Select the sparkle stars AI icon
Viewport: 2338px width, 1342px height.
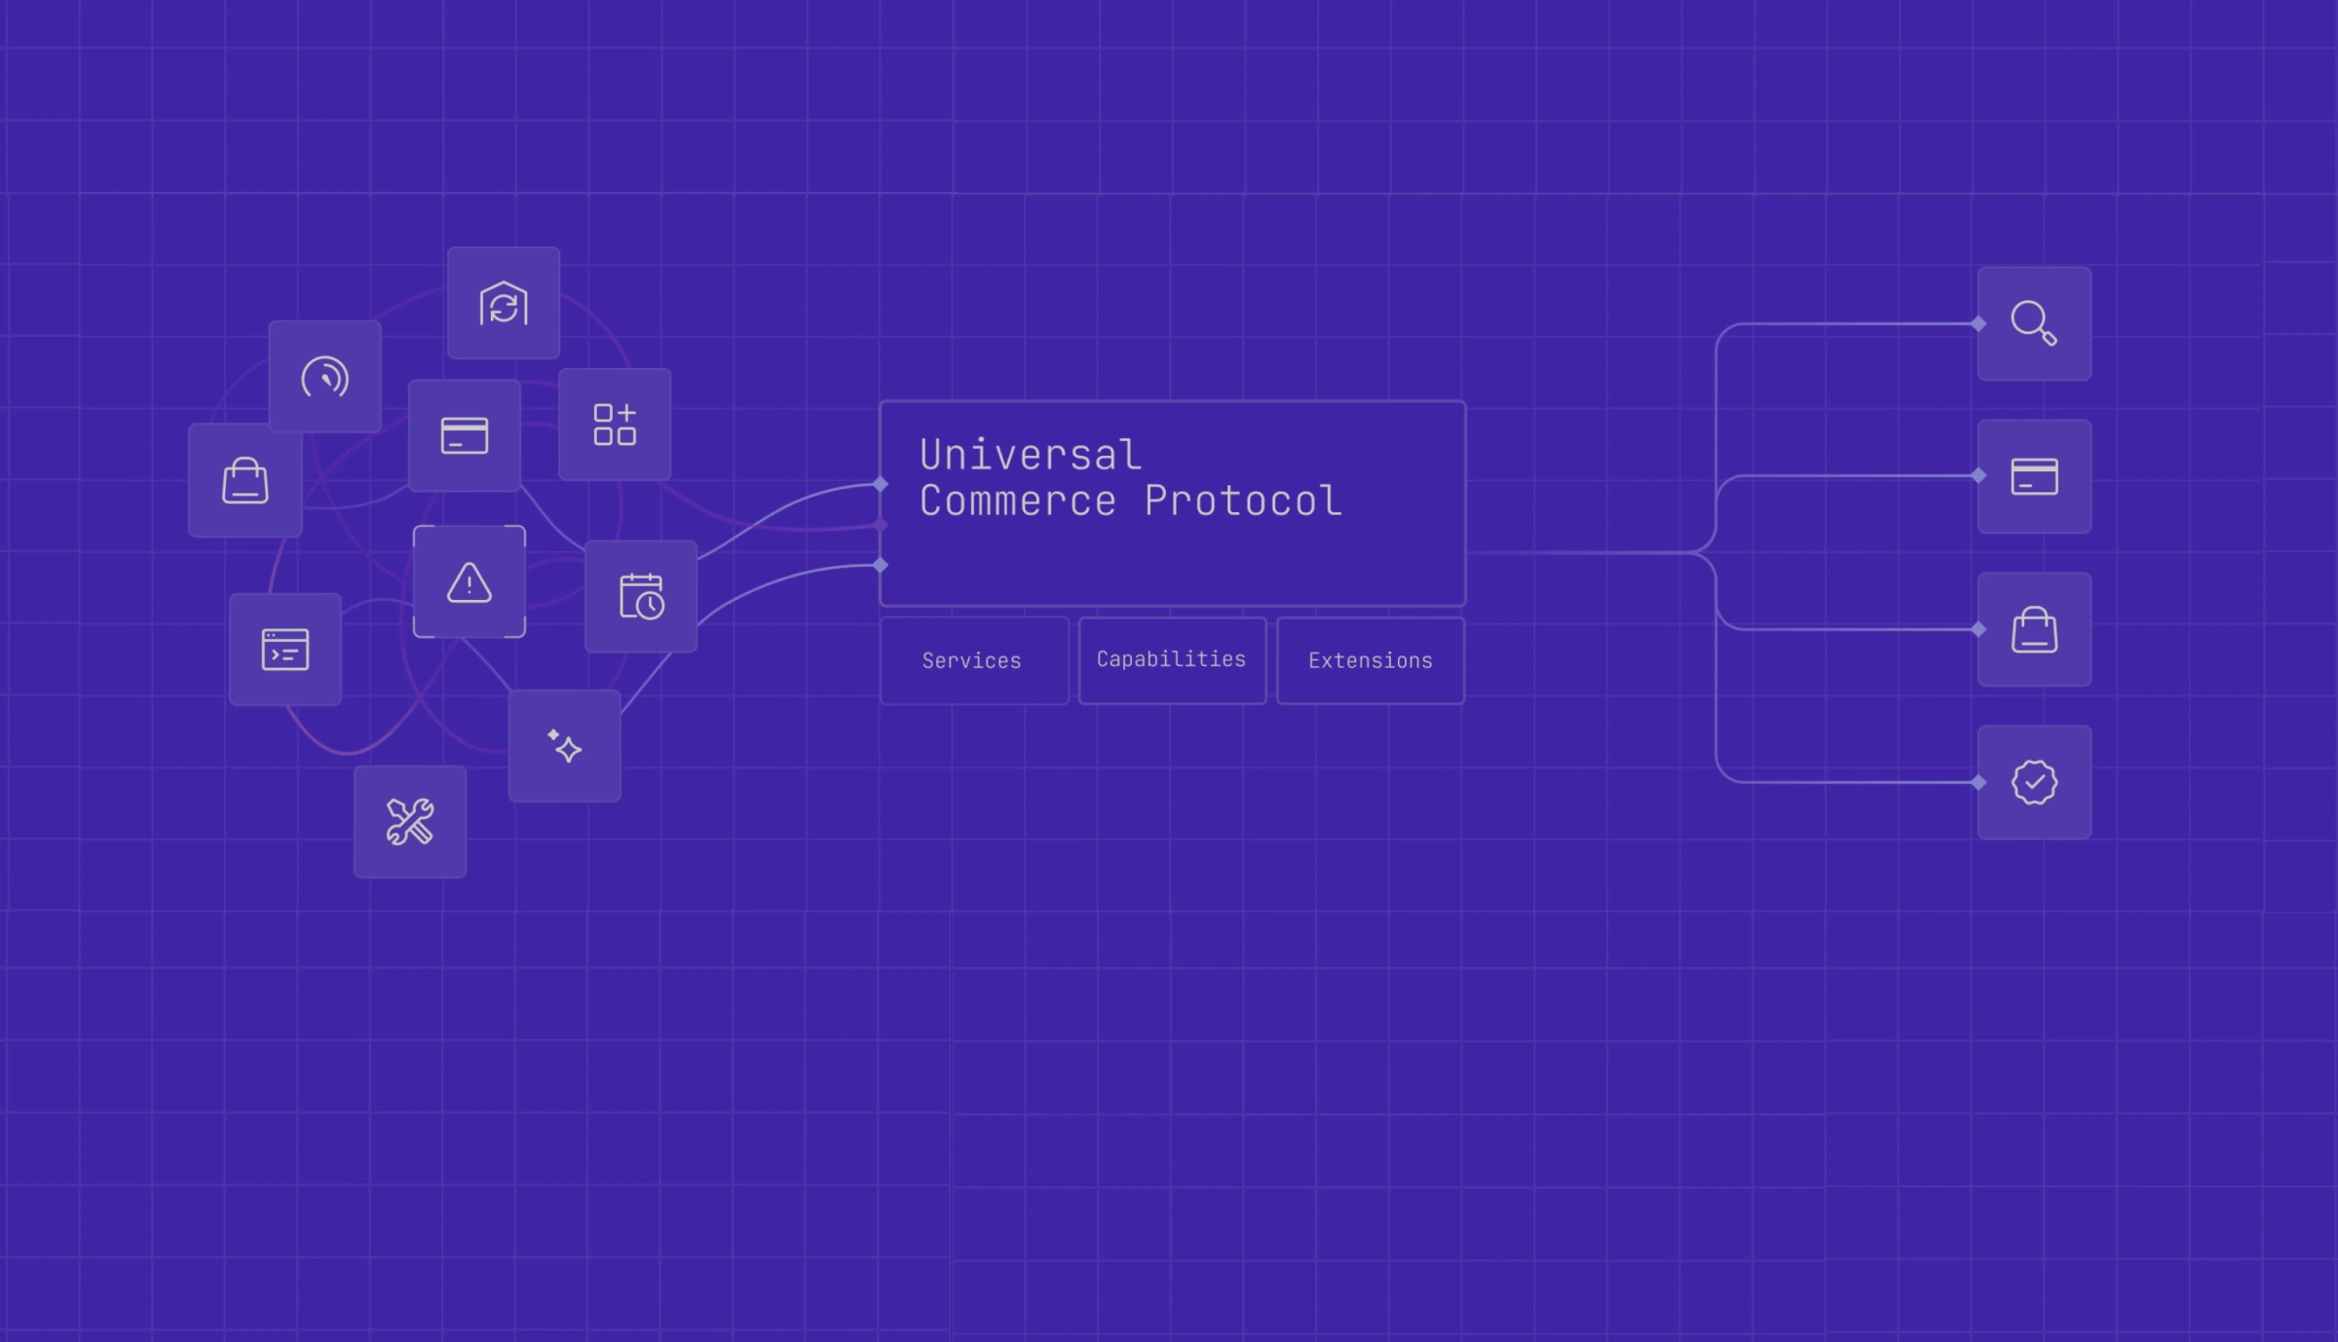(564, 746)
